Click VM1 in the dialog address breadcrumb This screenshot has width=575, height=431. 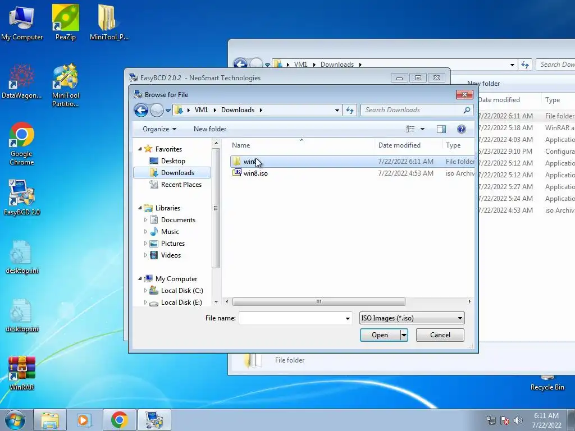tap(202, 110)
